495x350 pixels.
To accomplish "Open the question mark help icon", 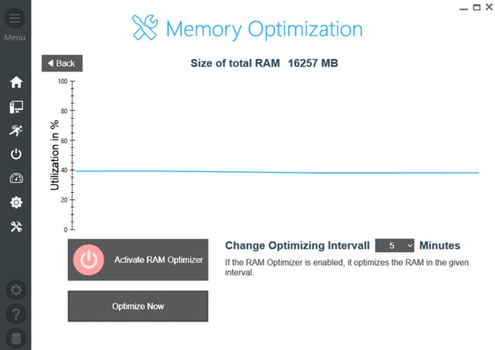I will (x=16, y=314).
